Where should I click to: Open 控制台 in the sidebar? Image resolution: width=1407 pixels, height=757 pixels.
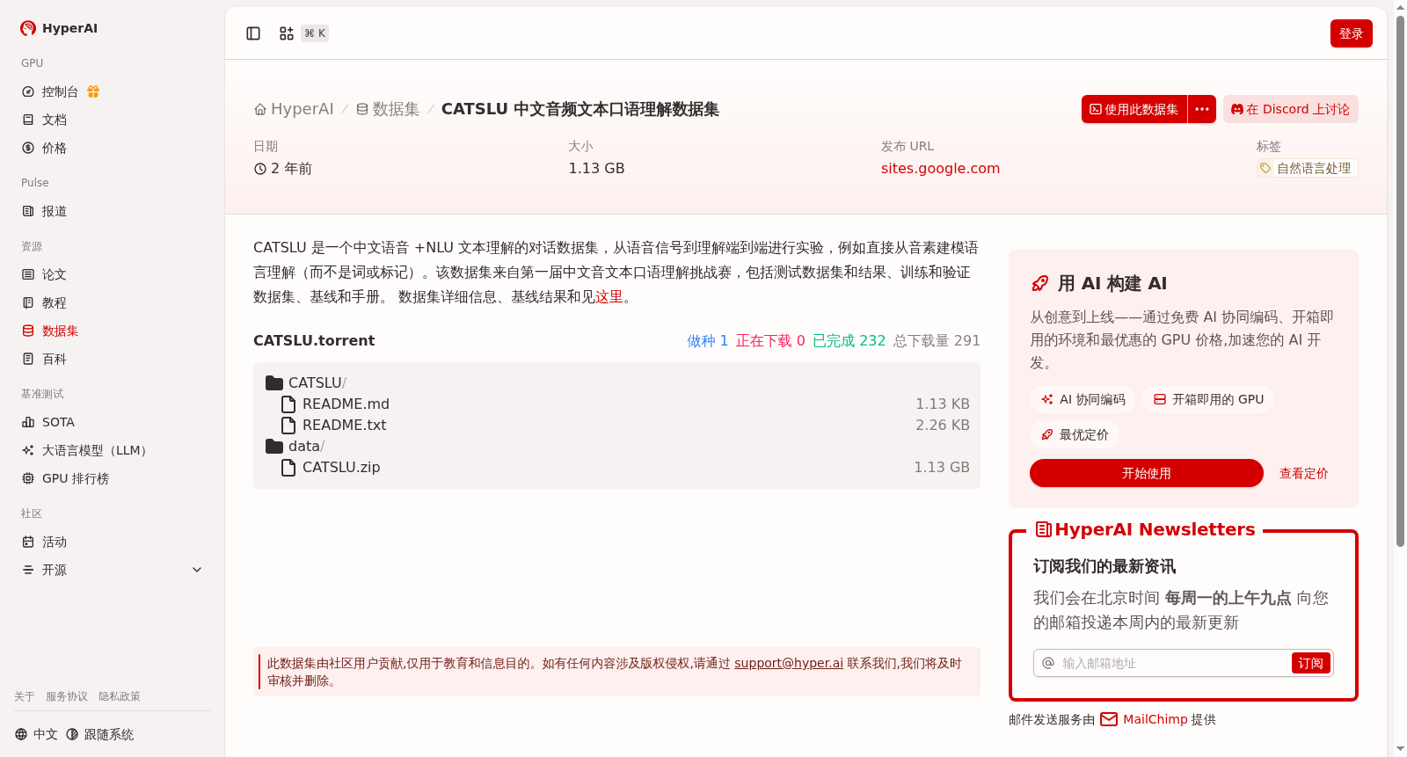click(x=60, y=91)
